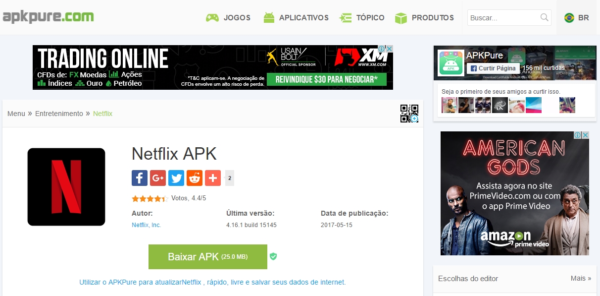
Task: Click the version text 4.16.1 build 15145
Action: click(x=251, y=225)
